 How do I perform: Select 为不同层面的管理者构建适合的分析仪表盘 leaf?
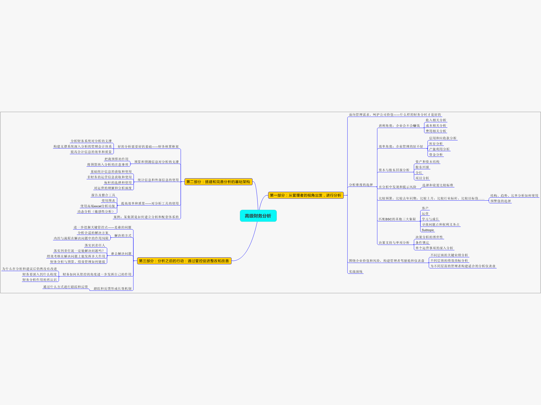[463, 266]
